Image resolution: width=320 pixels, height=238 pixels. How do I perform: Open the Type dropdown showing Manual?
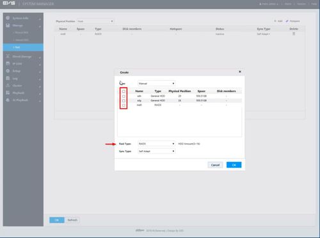click(156, 83)
